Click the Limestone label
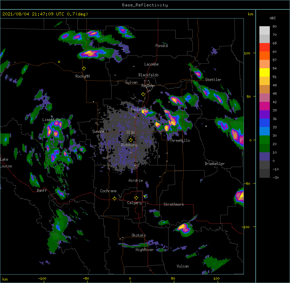Image resolution: width=290 pixels, height=283 pixels. [51, 120]
